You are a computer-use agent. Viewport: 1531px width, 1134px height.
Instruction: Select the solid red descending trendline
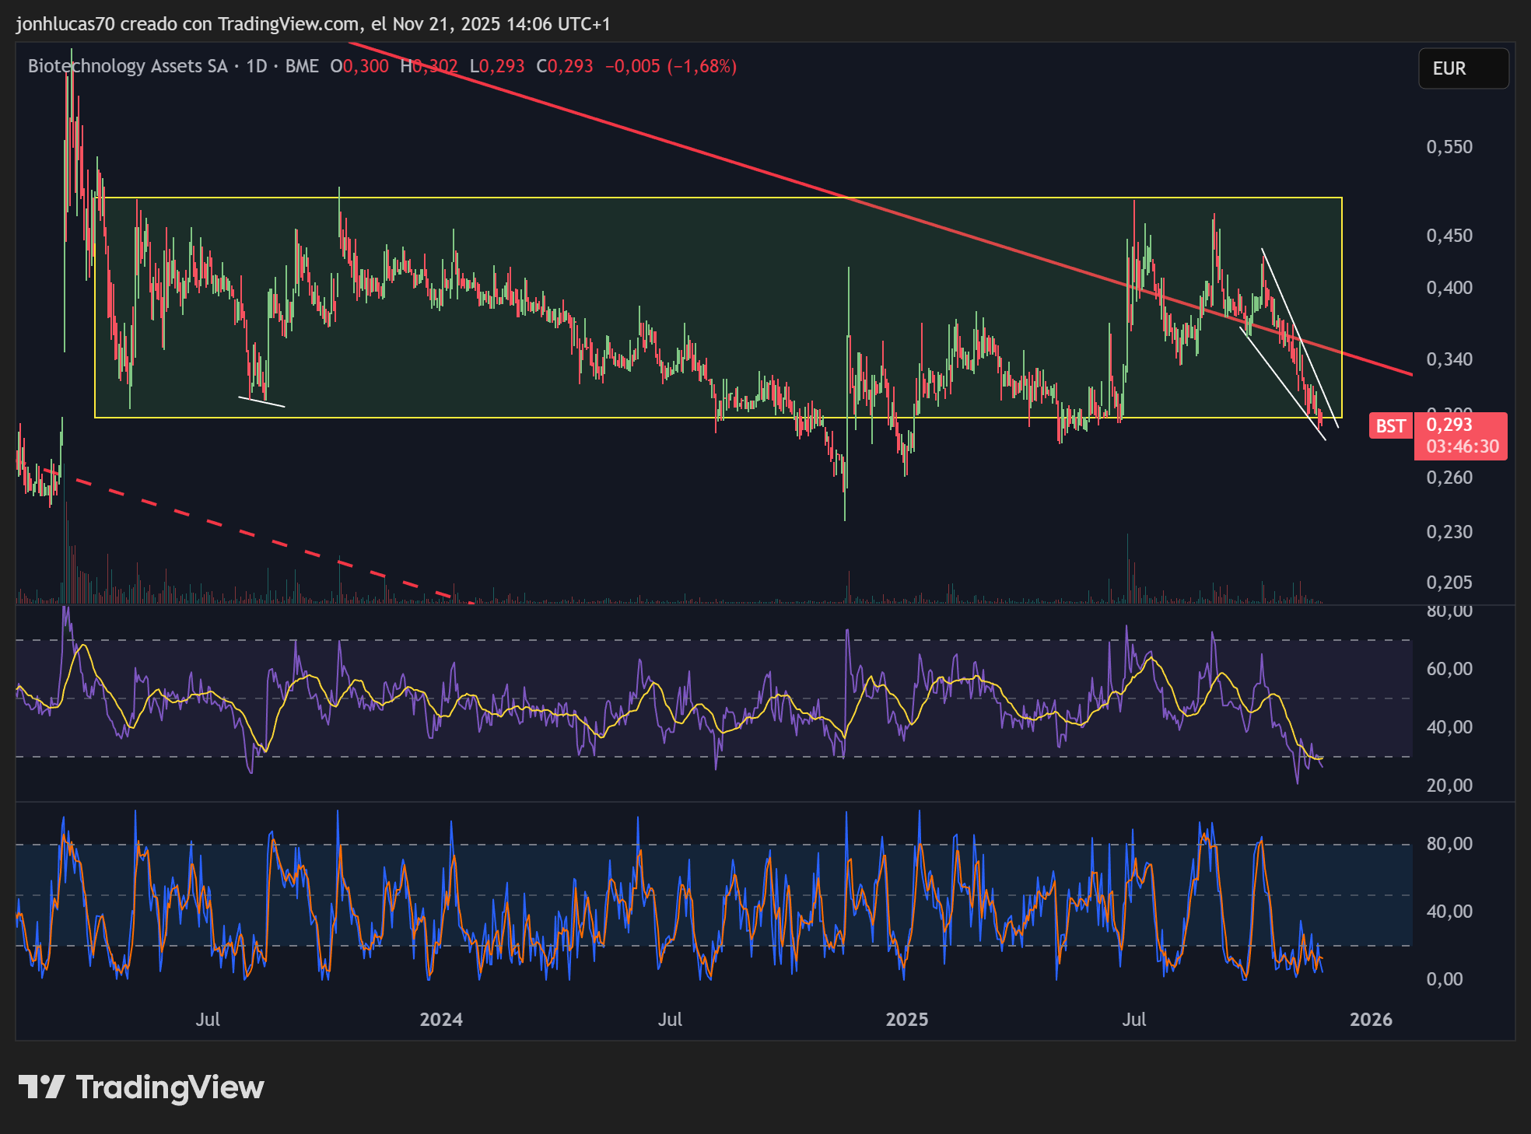coord(622,128)
